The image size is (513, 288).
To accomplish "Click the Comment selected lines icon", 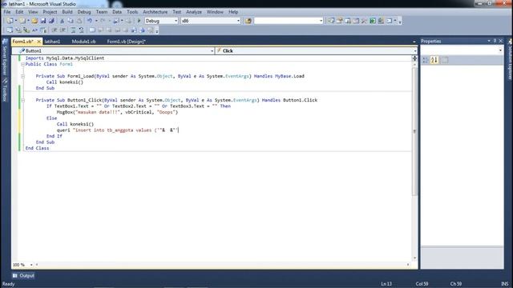I will point(73,30).
